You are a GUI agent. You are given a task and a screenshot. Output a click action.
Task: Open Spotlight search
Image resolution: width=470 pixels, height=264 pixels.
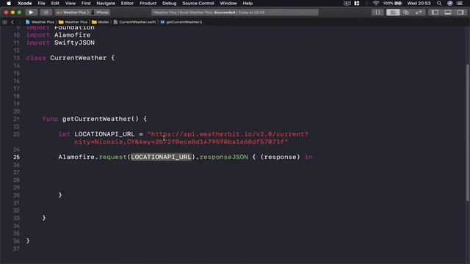(439, 3)
